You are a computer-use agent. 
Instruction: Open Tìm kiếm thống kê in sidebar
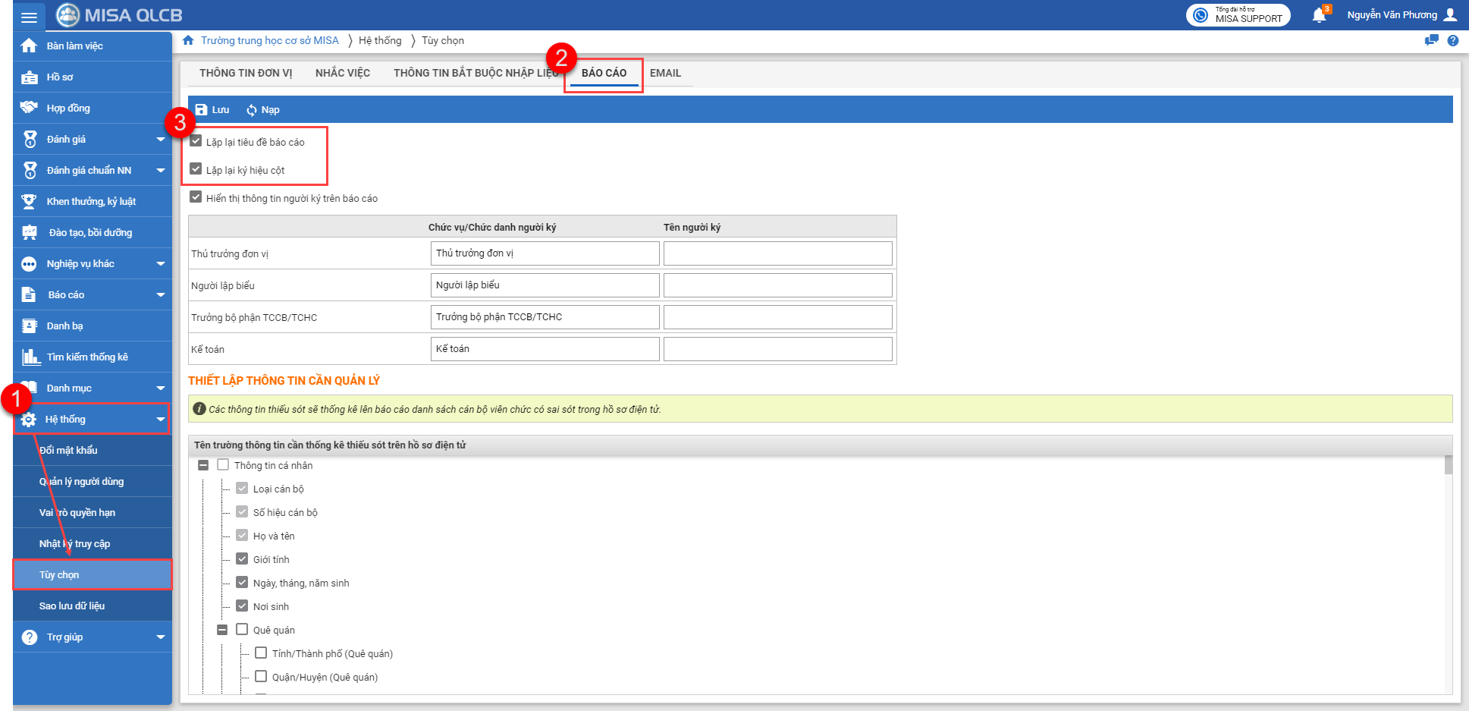pos(86,357)
